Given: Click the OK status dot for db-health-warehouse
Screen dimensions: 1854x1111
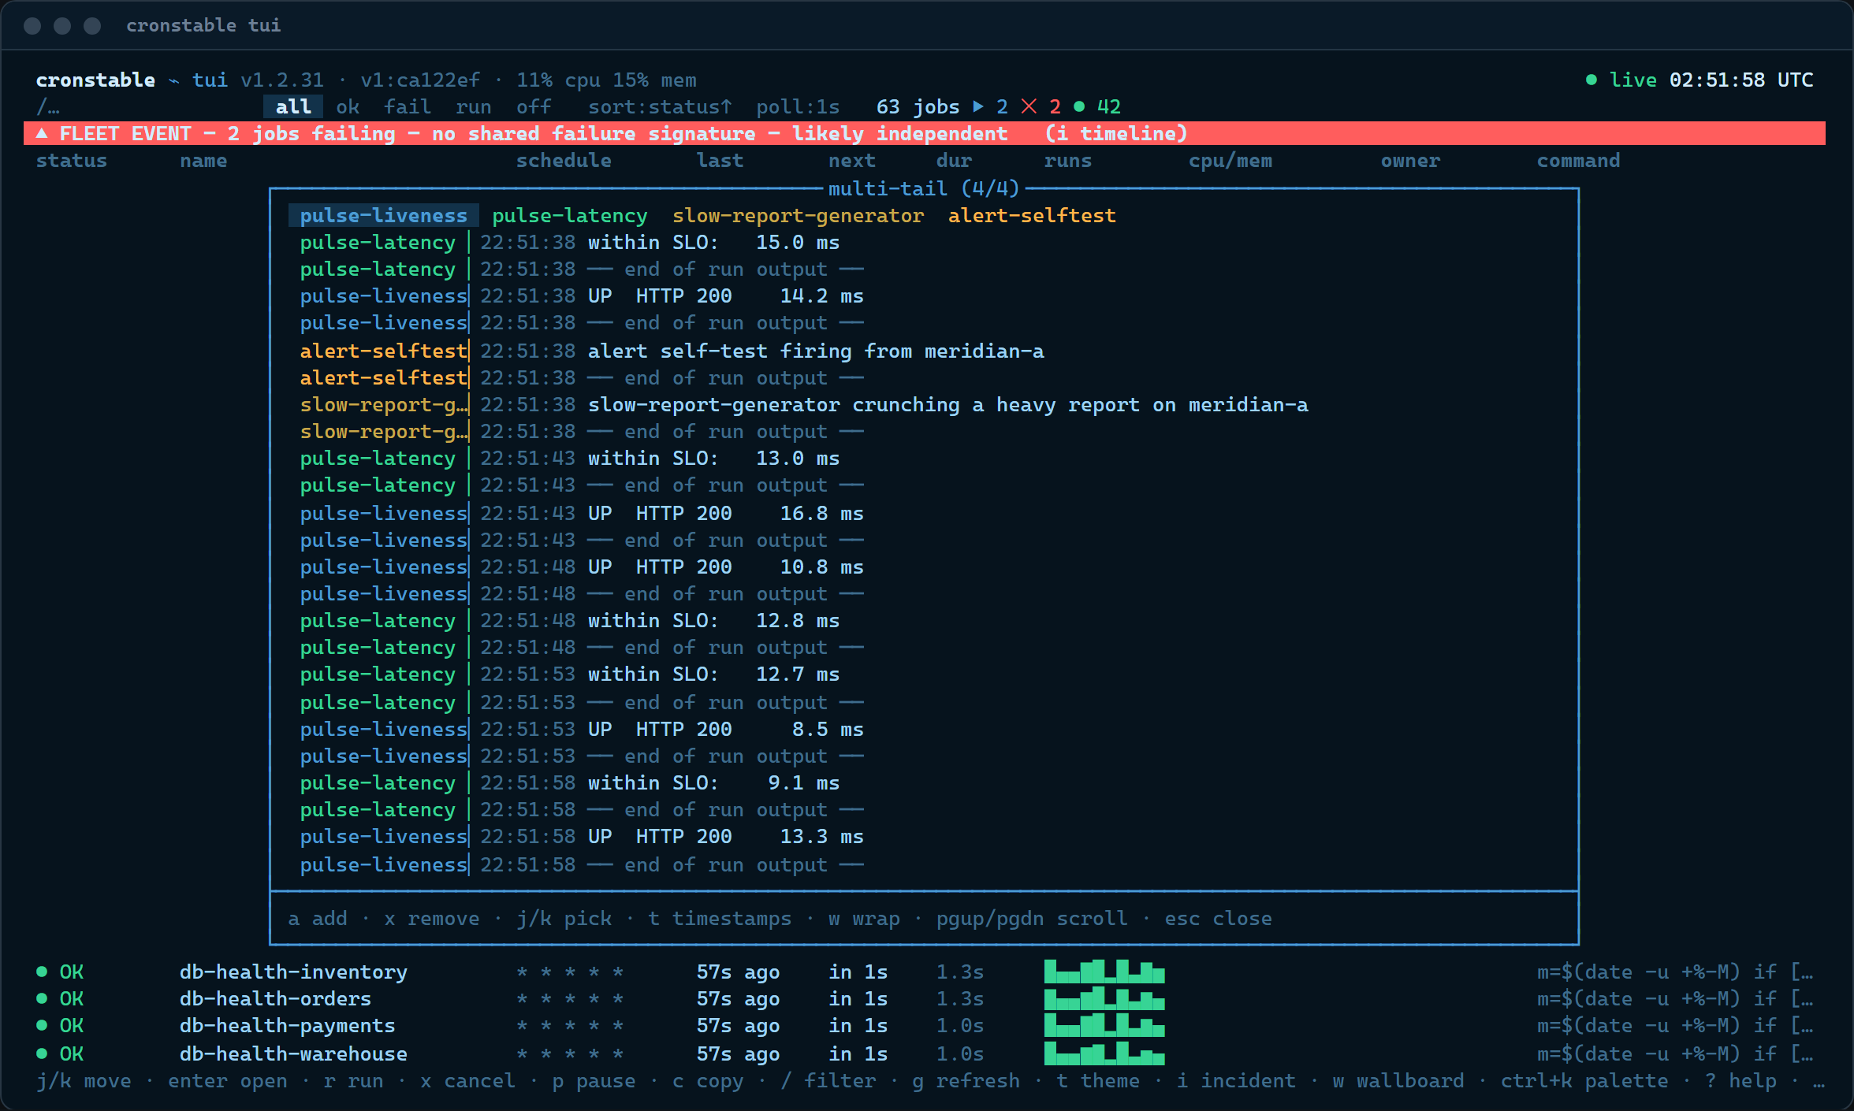Looking at the screenshot, I should 42,1053.
